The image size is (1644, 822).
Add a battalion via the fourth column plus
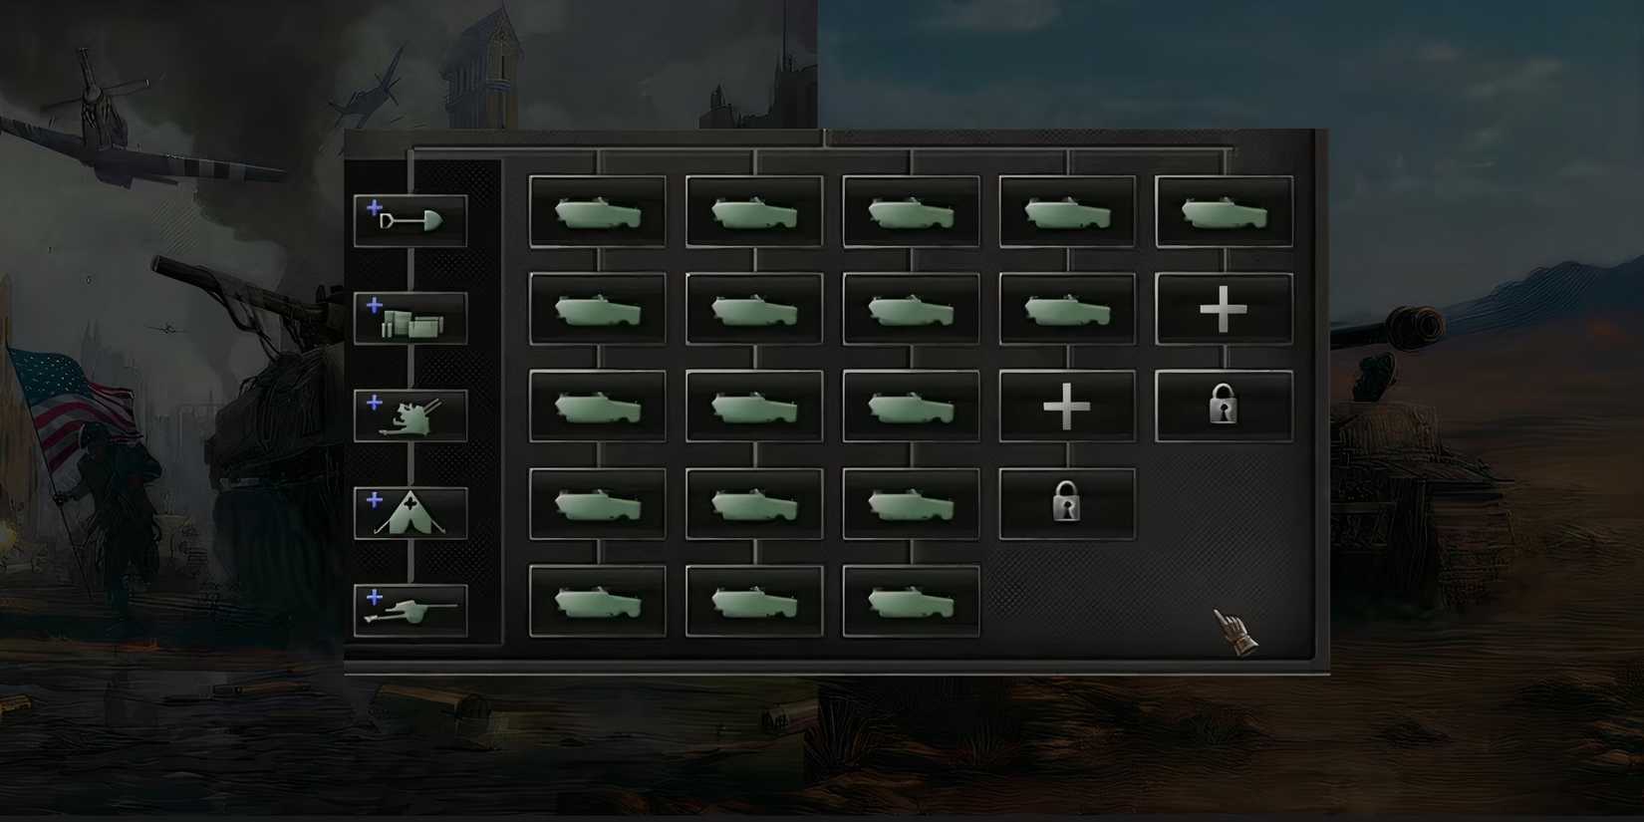[1067, 407]
